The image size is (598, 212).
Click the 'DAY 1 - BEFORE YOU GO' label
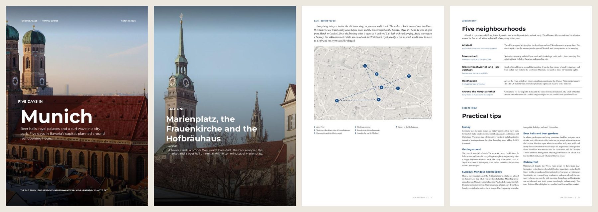pos(325,21)
